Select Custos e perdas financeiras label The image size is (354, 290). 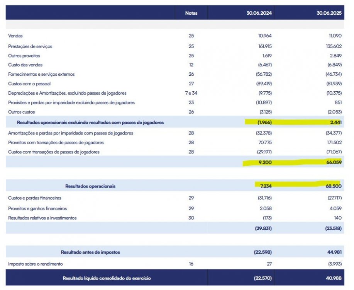pos(34,198)
